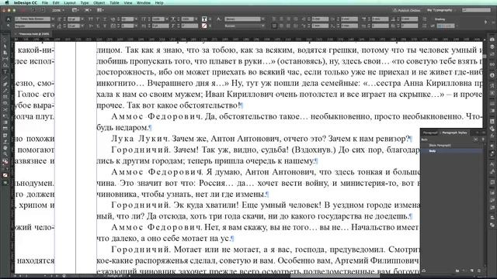Click the trash icon in Paragraph Styles panel
This screenshot has width=497, height=279.
point(479,270)
